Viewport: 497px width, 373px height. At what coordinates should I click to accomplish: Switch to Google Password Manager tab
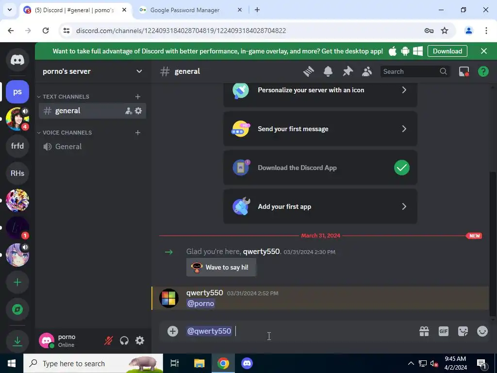(x=190, y=10)
